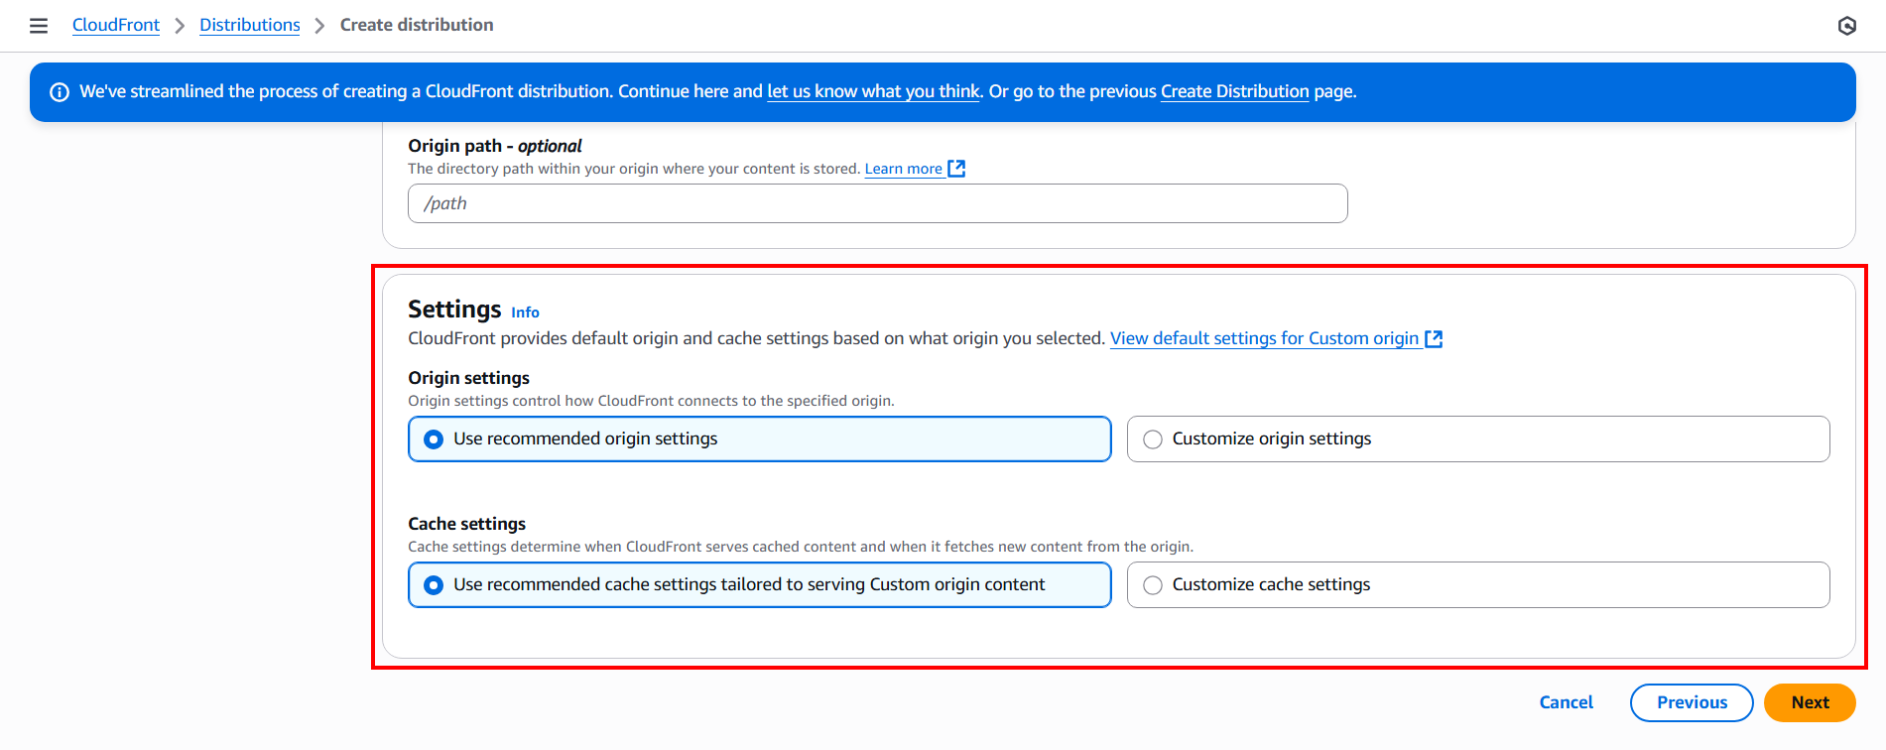Viewport: 1886px width, 750px height.
Task: Click 'Create distribution' breadcrumb text
Action: tap(417, 25)
